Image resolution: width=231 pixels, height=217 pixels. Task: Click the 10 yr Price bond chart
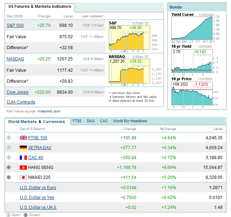pyautogui.click(x=192, y=95)
